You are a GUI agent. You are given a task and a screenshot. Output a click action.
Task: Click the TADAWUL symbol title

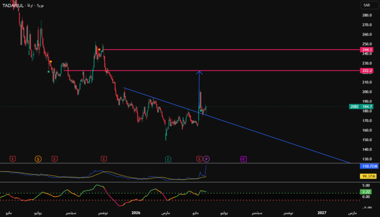[x=13, y=5]
